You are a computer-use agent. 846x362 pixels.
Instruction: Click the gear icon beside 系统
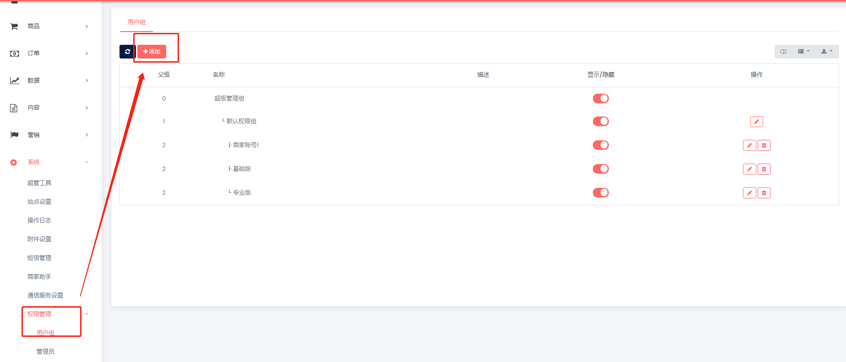tap(14, 162)
